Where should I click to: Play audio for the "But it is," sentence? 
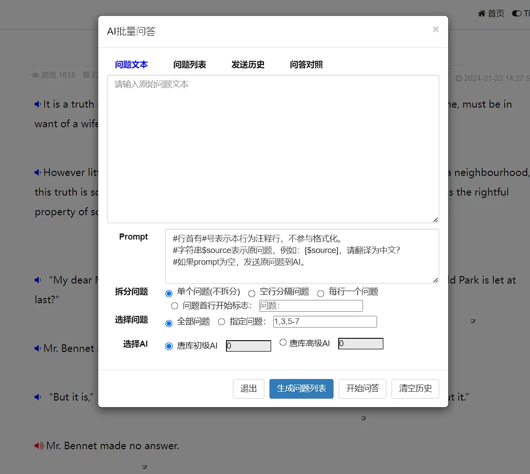point(38,397)
